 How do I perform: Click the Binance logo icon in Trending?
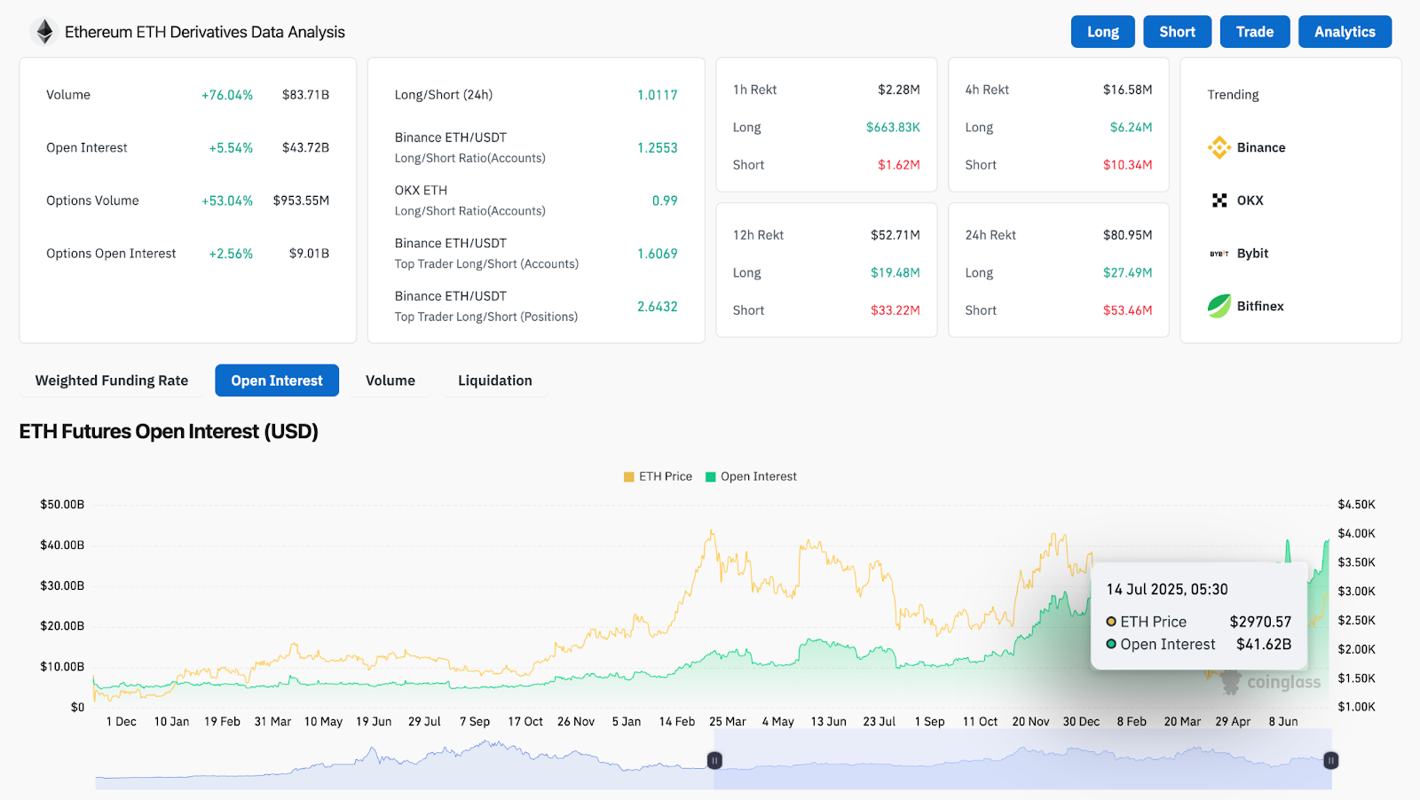click(x=1219, y=147)
